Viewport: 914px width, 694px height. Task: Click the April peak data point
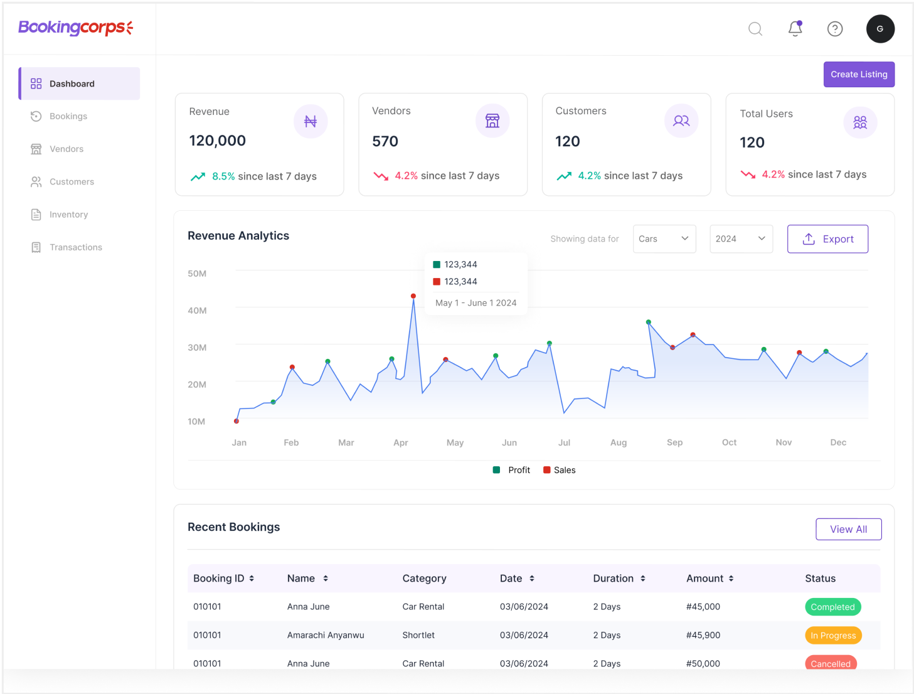pos(413,296)
